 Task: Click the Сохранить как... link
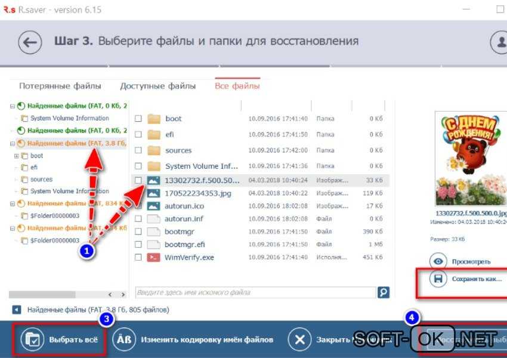477,279
